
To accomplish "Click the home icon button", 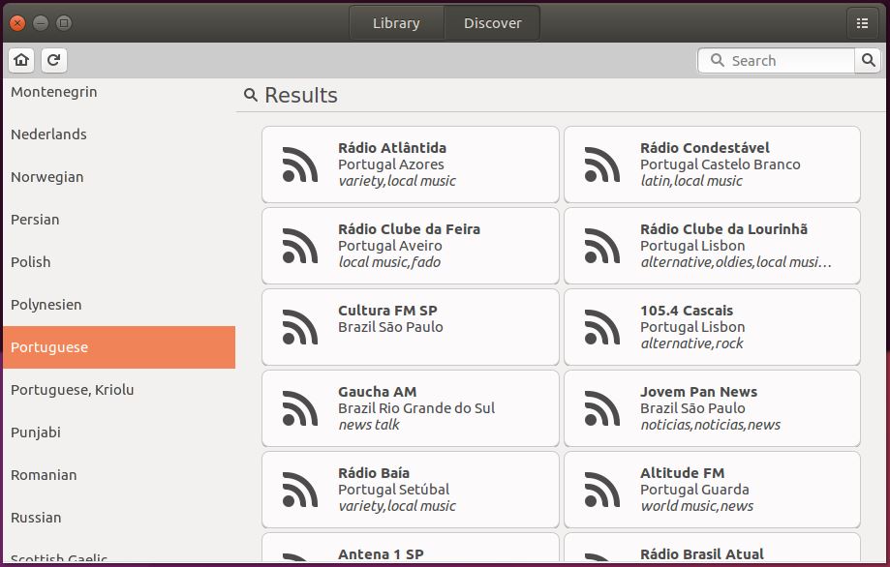I will pyautogui.click(x=21, y=60).
